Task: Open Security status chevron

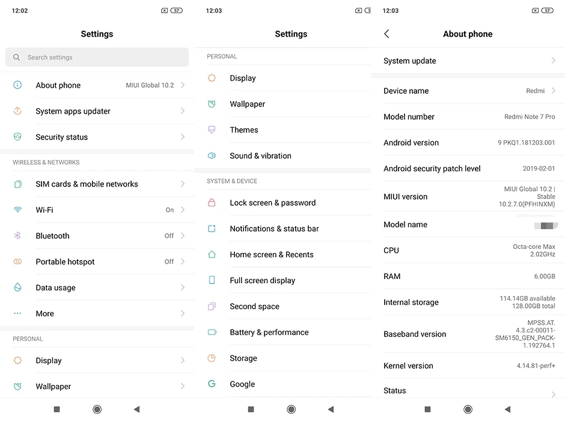Action: [x=183, y=137]
